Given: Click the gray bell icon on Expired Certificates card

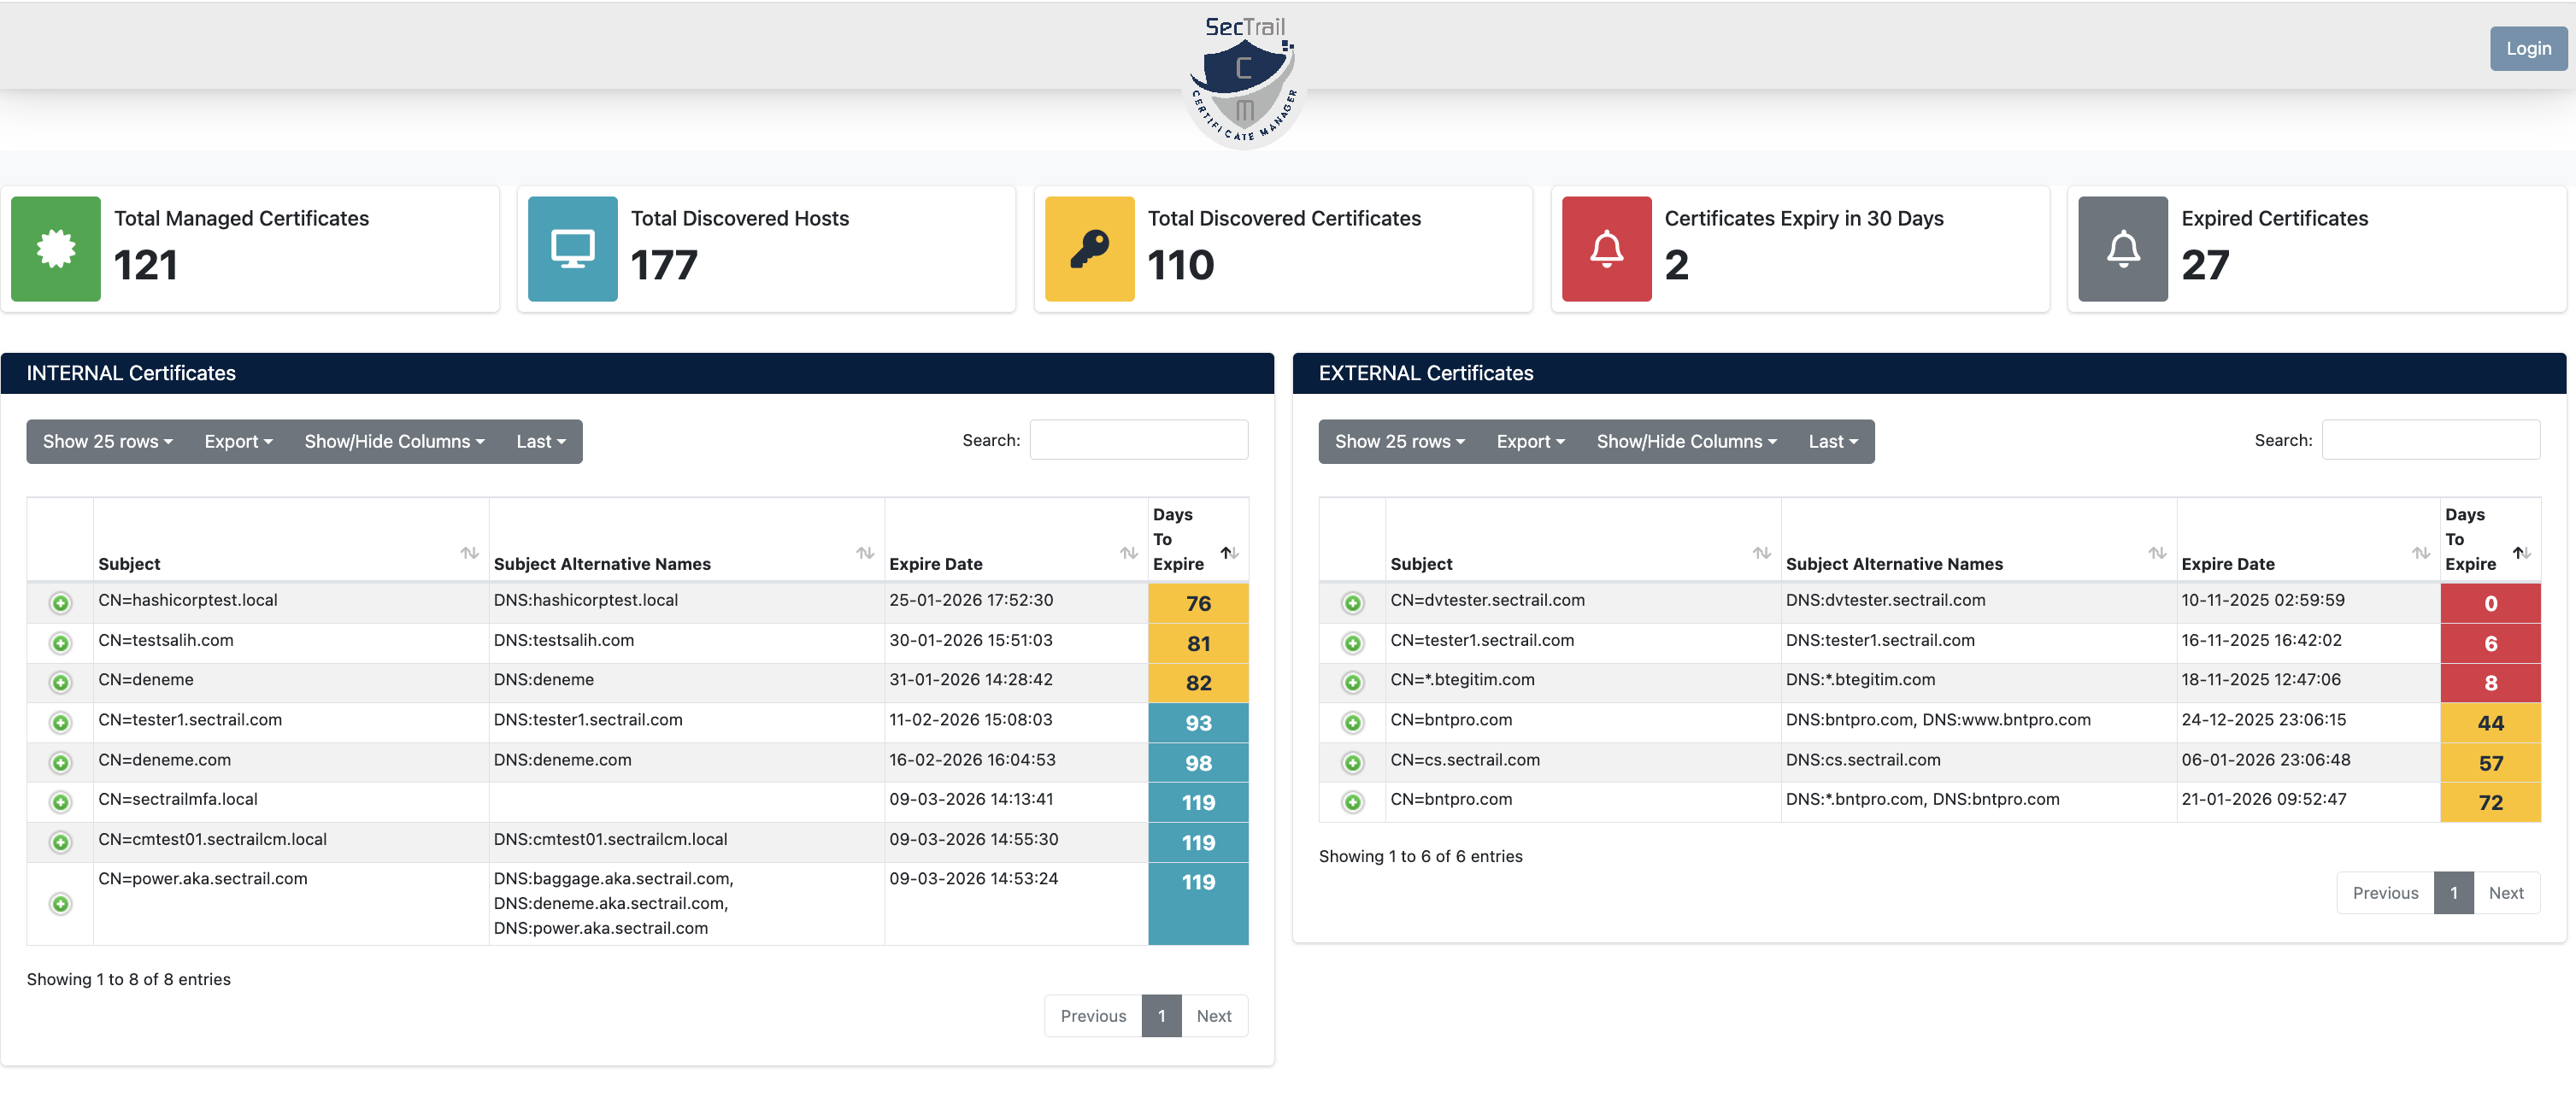Looking at the screenshot, I should pos(2122,248).
